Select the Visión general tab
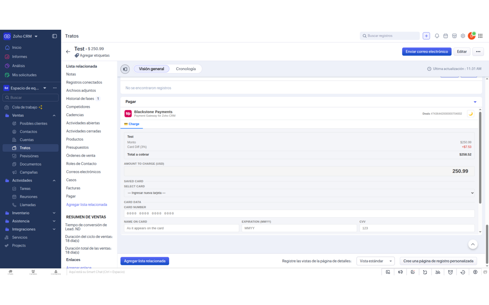The height and width of the screenshot is (305, 489). 151,69
